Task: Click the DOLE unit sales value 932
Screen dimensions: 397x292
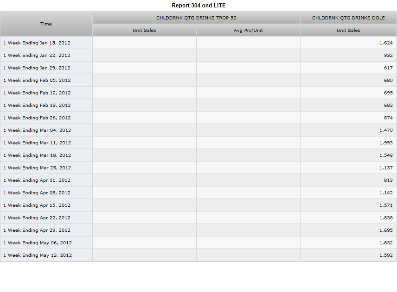Action: coord(388,56)
